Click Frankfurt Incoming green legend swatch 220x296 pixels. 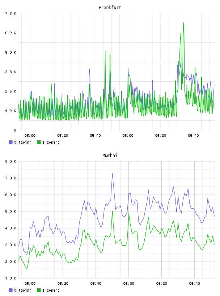pos(39,142)
